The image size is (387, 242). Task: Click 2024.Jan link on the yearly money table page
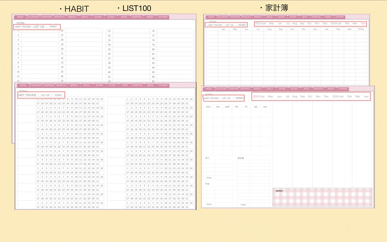(x=336, y=23)
